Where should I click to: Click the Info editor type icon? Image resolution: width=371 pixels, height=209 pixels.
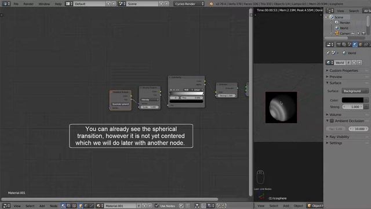point(6,4)
